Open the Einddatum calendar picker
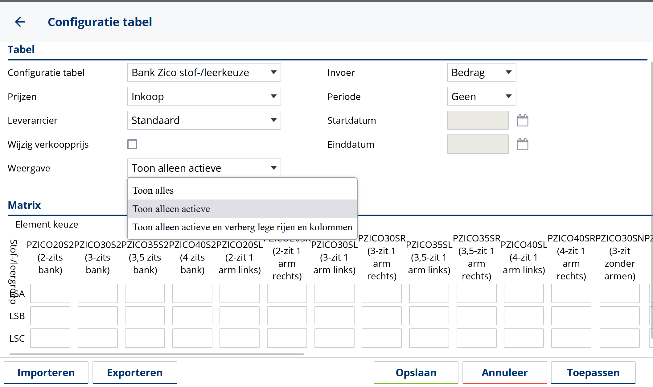This screenshot has width=653, height=387. click(x=522, y=144)
